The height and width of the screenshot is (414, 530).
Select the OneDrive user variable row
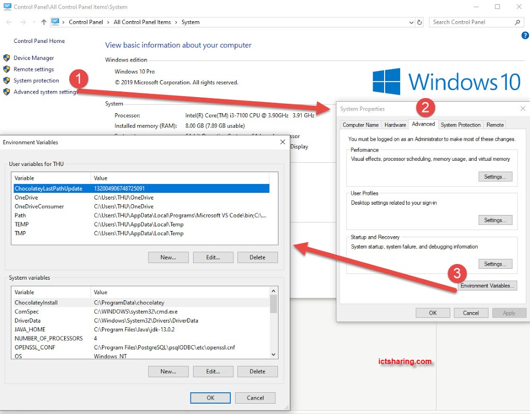[x=141, y=197]
